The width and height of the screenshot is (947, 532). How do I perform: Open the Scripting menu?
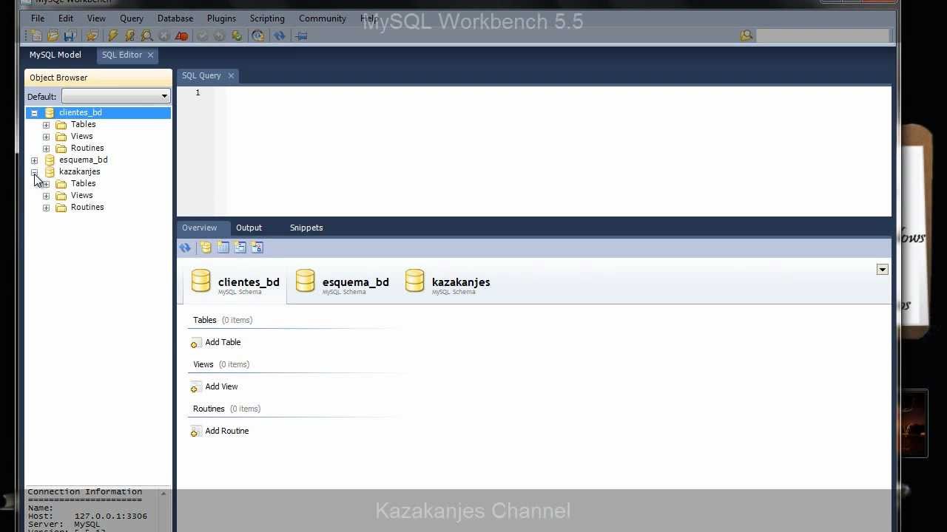coord(267,18)
